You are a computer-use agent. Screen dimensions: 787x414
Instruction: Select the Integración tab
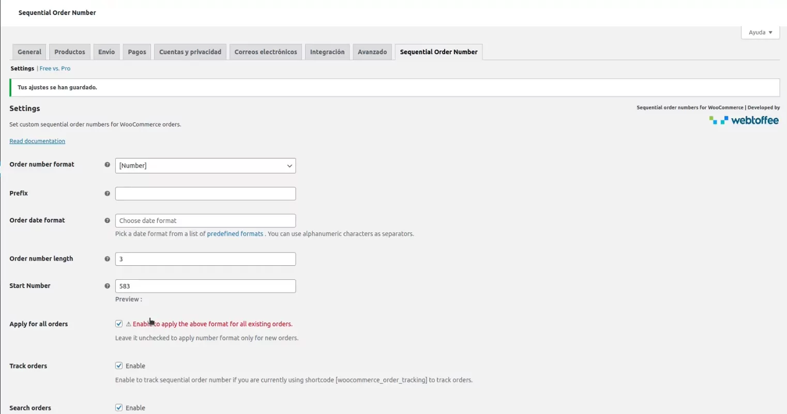point(327,52)
